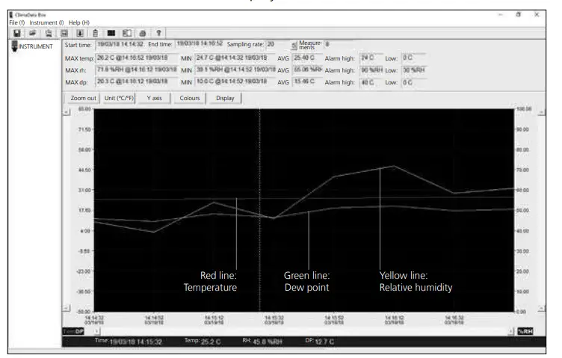562x358 pixels.
Task: Click the temperature Alarm high field
Action: click(371, 58)
